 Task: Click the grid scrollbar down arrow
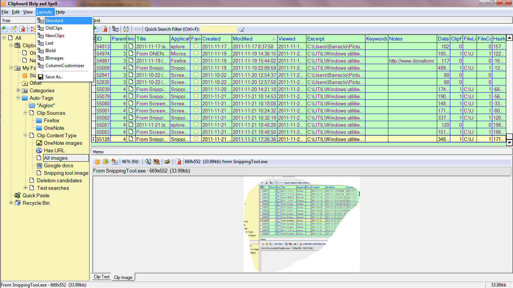tap(509, 142)
